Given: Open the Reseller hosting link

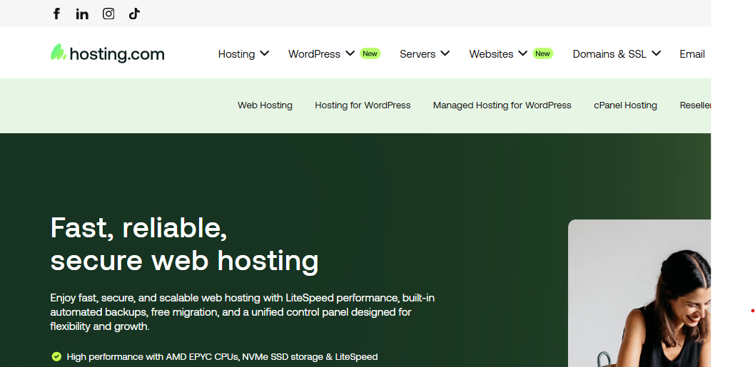Looking at the screenshot, I should coord(695,105).
